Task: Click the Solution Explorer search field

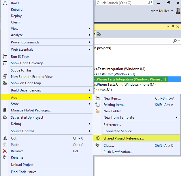Action: coord(133,41)
